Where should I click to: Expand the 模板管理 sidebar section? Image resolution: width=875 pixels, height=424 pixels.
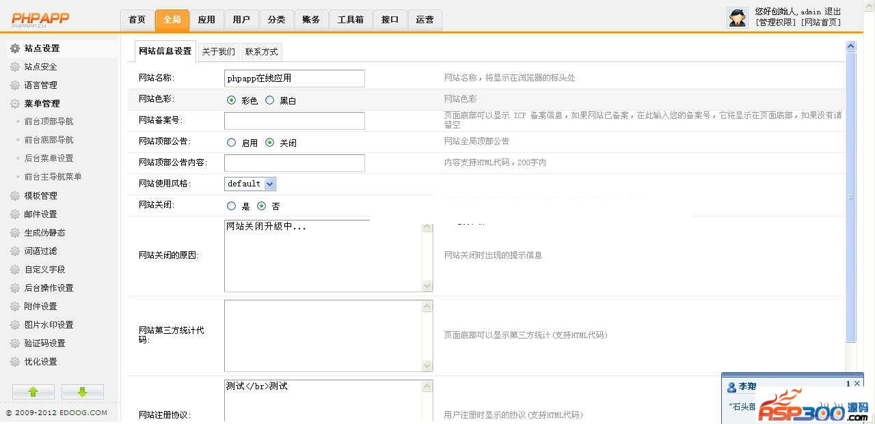pyautogui.click(x=40, y=196)
